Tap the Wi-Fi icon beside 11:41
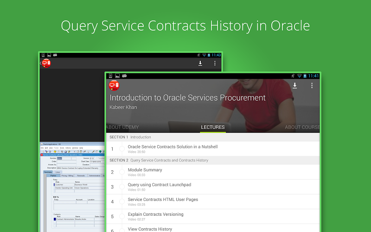 300,76
